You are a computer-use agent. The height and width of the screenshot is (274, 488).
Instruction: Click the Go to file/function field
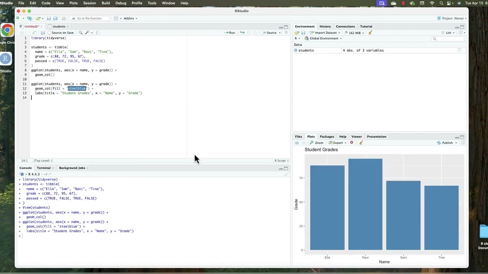coord(89,18)
